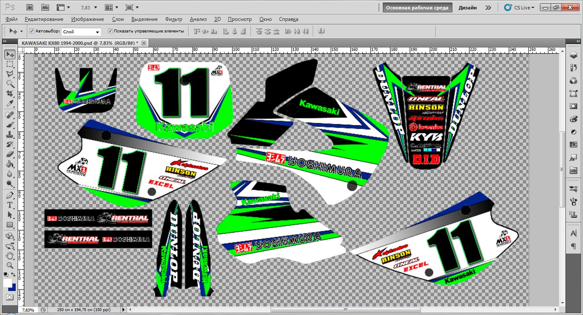Launch Adobe Bridge from the Br icon
The image size is (583, 315).
30,7
